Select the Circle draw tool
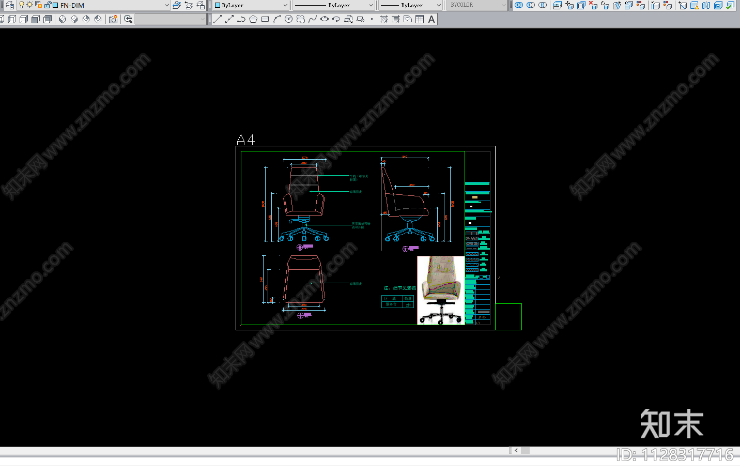This screenshot has height=475, width=740. coord(289,19)
